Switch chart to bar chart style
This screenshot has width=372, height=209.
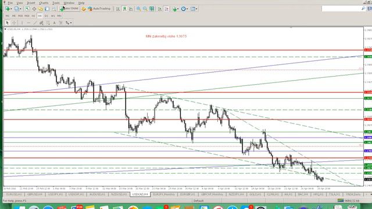[118, 9]
